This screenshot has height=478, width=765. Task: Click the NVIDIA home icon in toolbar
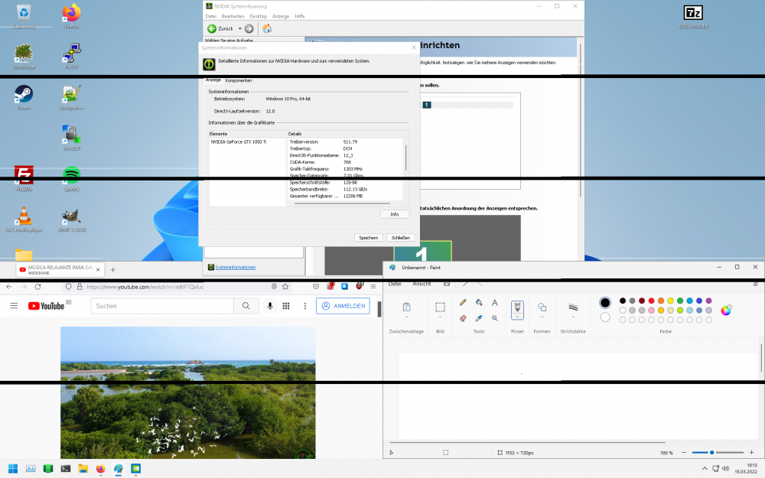coord(267,29)
